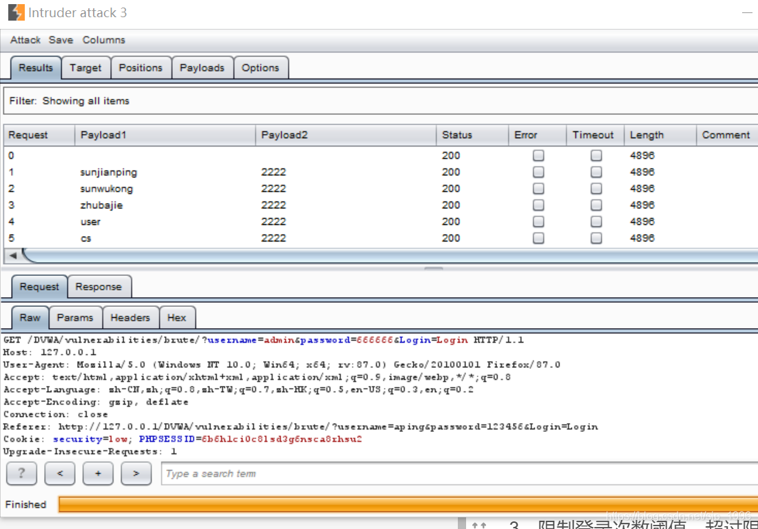Select the sunwukong payload row
The width and height of the screenshot is (758, 529).
381,188
